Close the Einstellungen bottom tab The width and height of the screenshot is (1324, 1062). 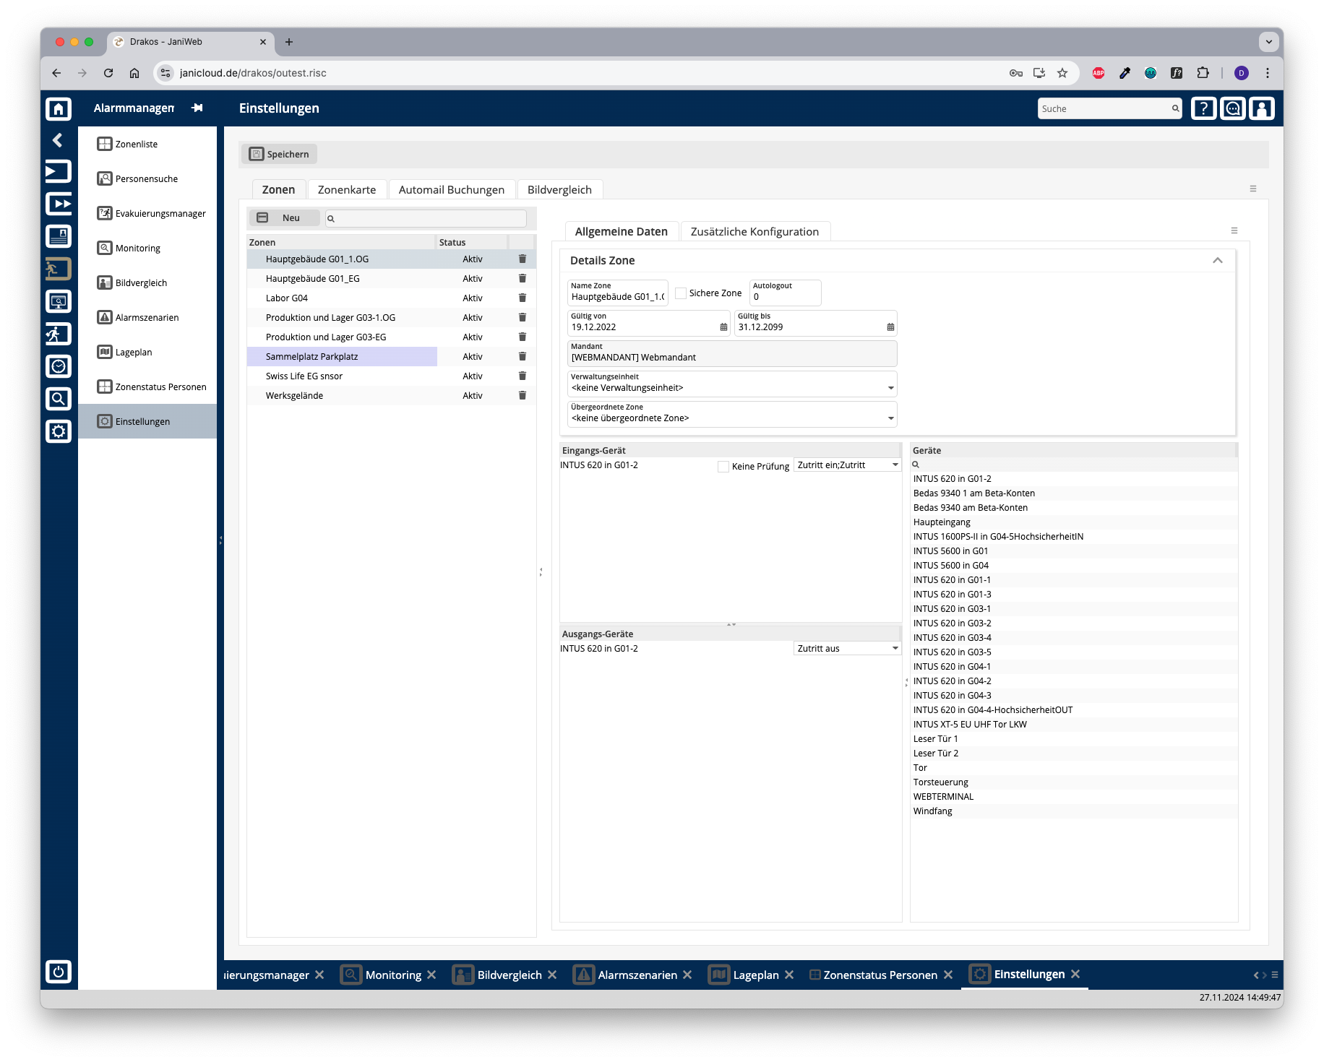[1075, 974]
